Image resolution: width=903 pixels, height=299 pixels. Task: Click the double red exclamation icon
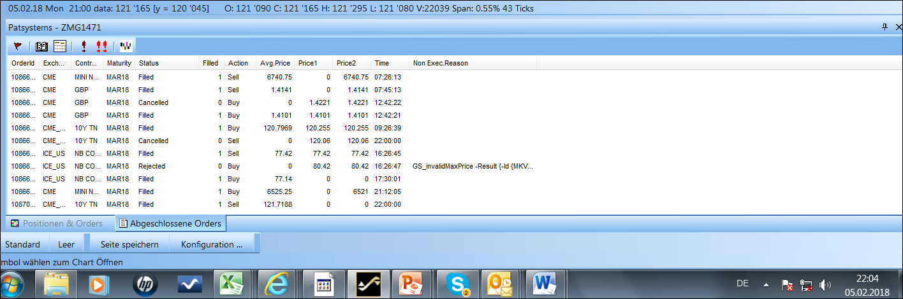101,46
